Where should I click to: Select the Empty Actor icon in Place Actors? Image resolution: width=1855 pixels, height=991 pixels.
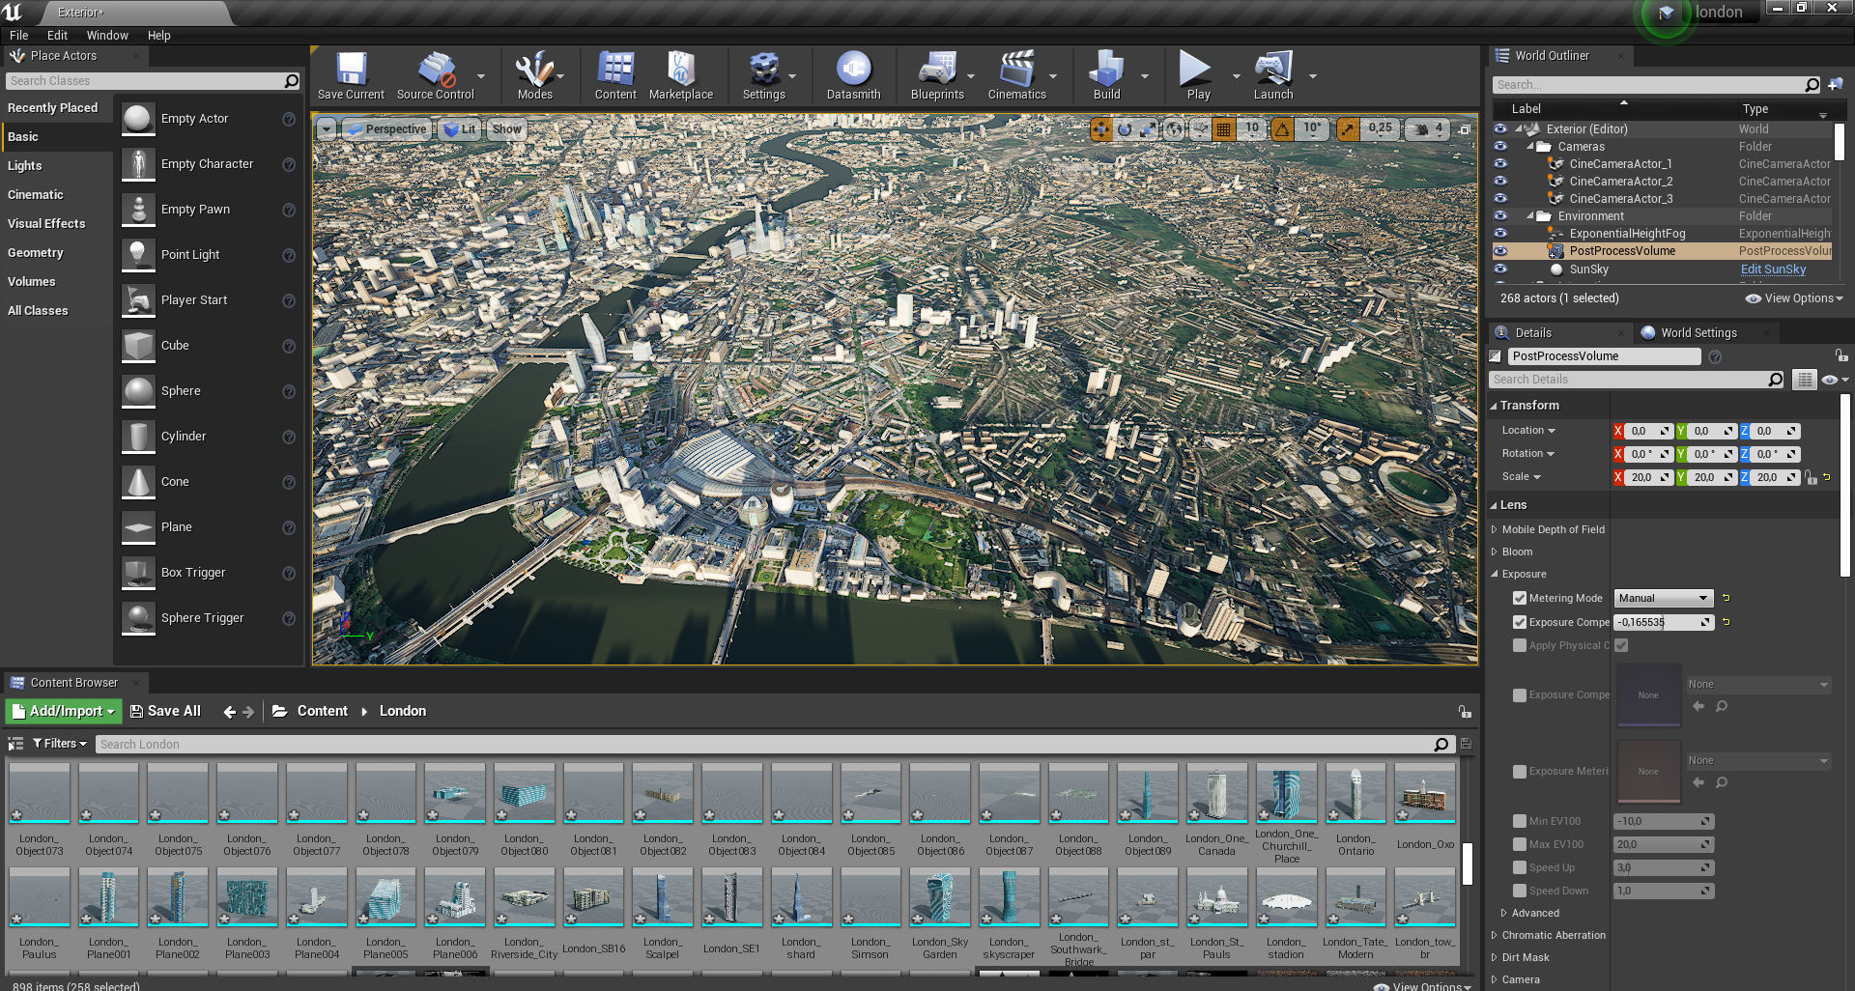click(138, 119)
